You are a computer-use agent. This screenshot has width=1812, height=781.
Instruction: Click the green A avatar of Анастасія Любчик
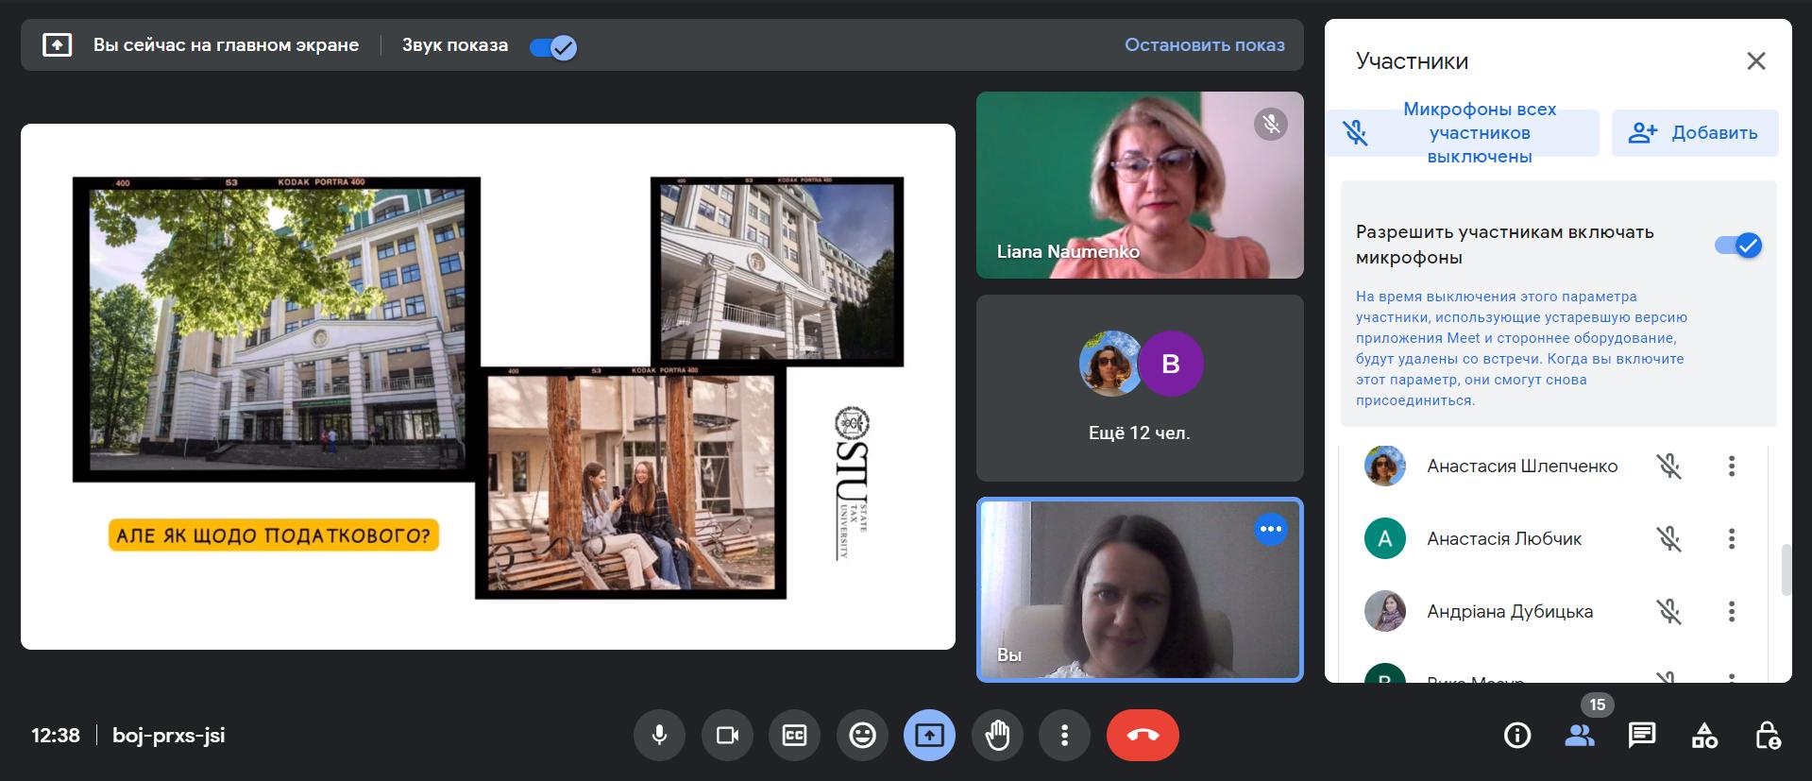(x=1385, y=538)
